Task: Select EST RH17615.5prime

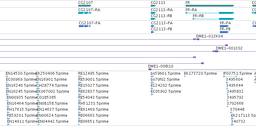Action: coord(22,110)
